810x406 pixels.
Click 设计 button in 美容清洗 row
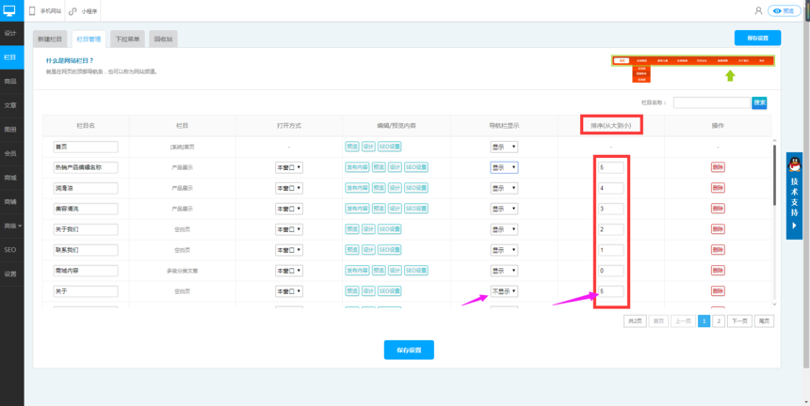point(396,209)
